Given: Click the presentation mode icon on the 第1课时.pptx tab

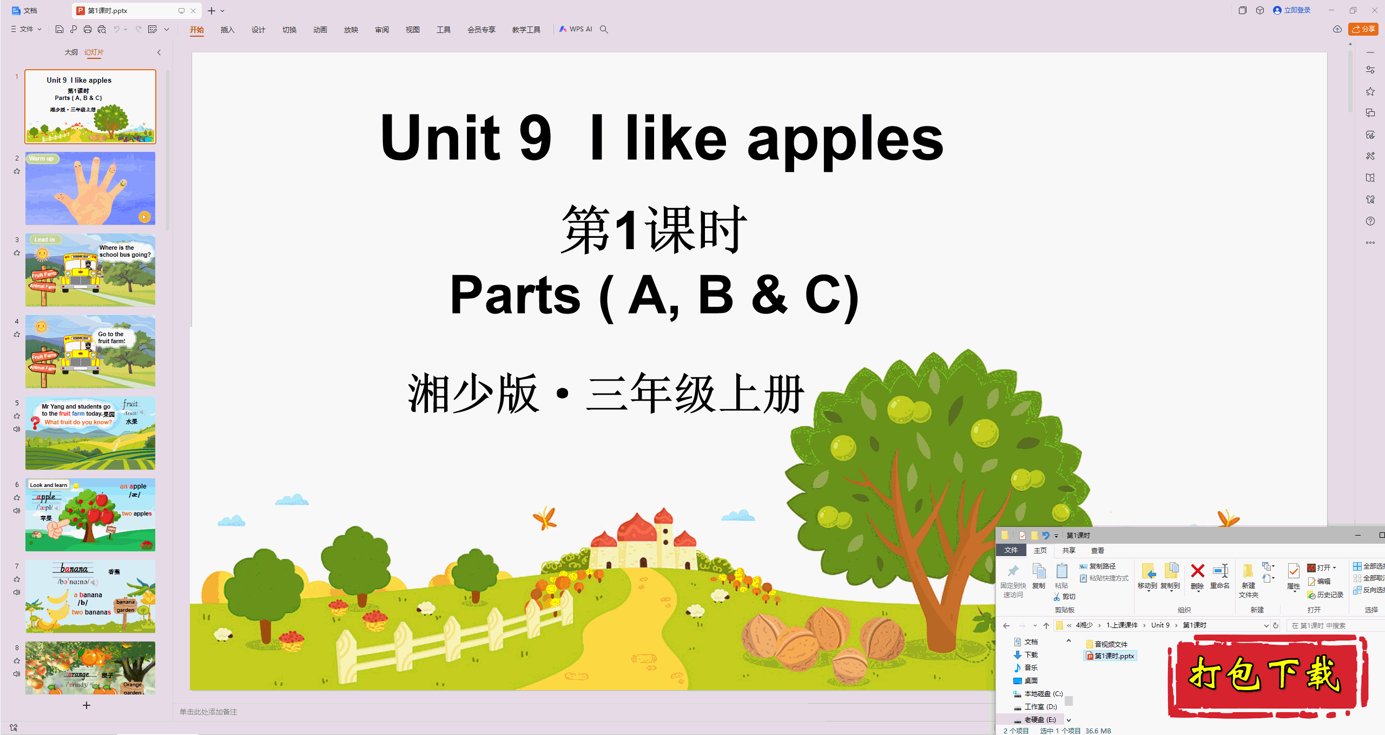Looking at the screenshot, I should 181,10.
